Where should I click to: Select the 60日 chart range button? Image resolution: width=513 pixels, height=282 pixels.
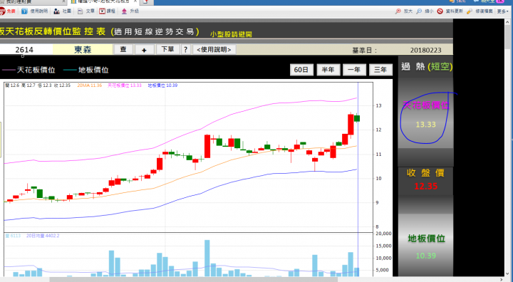tap(301, 70)
